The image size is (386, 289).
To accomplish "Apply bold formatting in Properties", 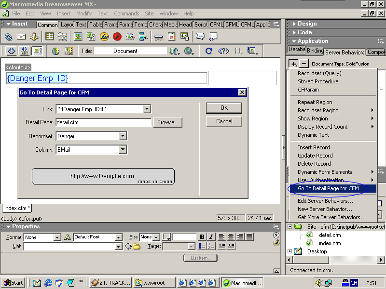I will [202, 237].
